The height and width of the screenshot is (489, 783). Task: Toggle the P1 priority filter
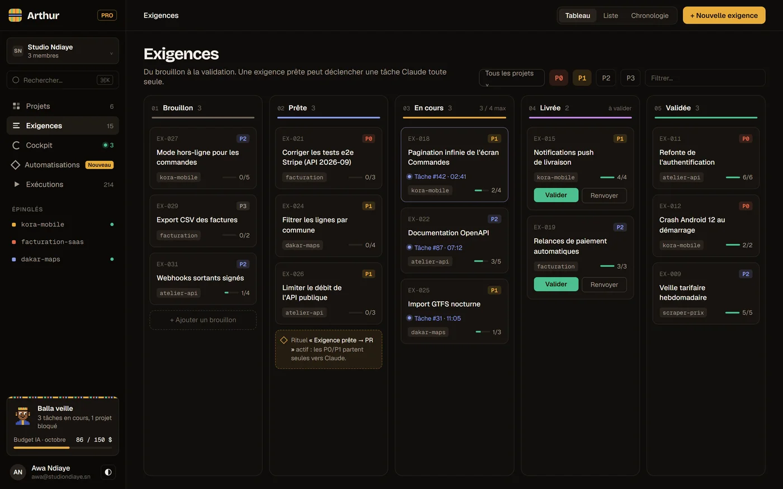point(582,78)
